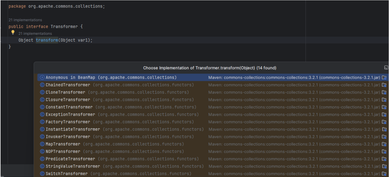Click the class icon beside InvokerTransformer
This screenshot has height=177, width=389.
coord(42,137)
